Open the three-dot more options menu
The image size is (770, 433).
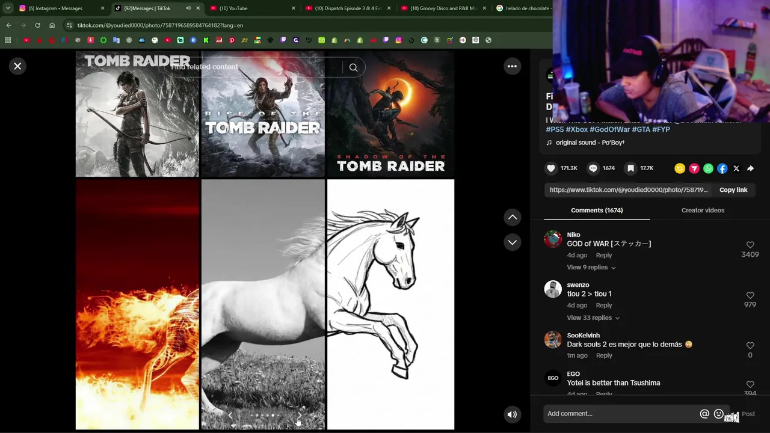click(x=512, y=66)
